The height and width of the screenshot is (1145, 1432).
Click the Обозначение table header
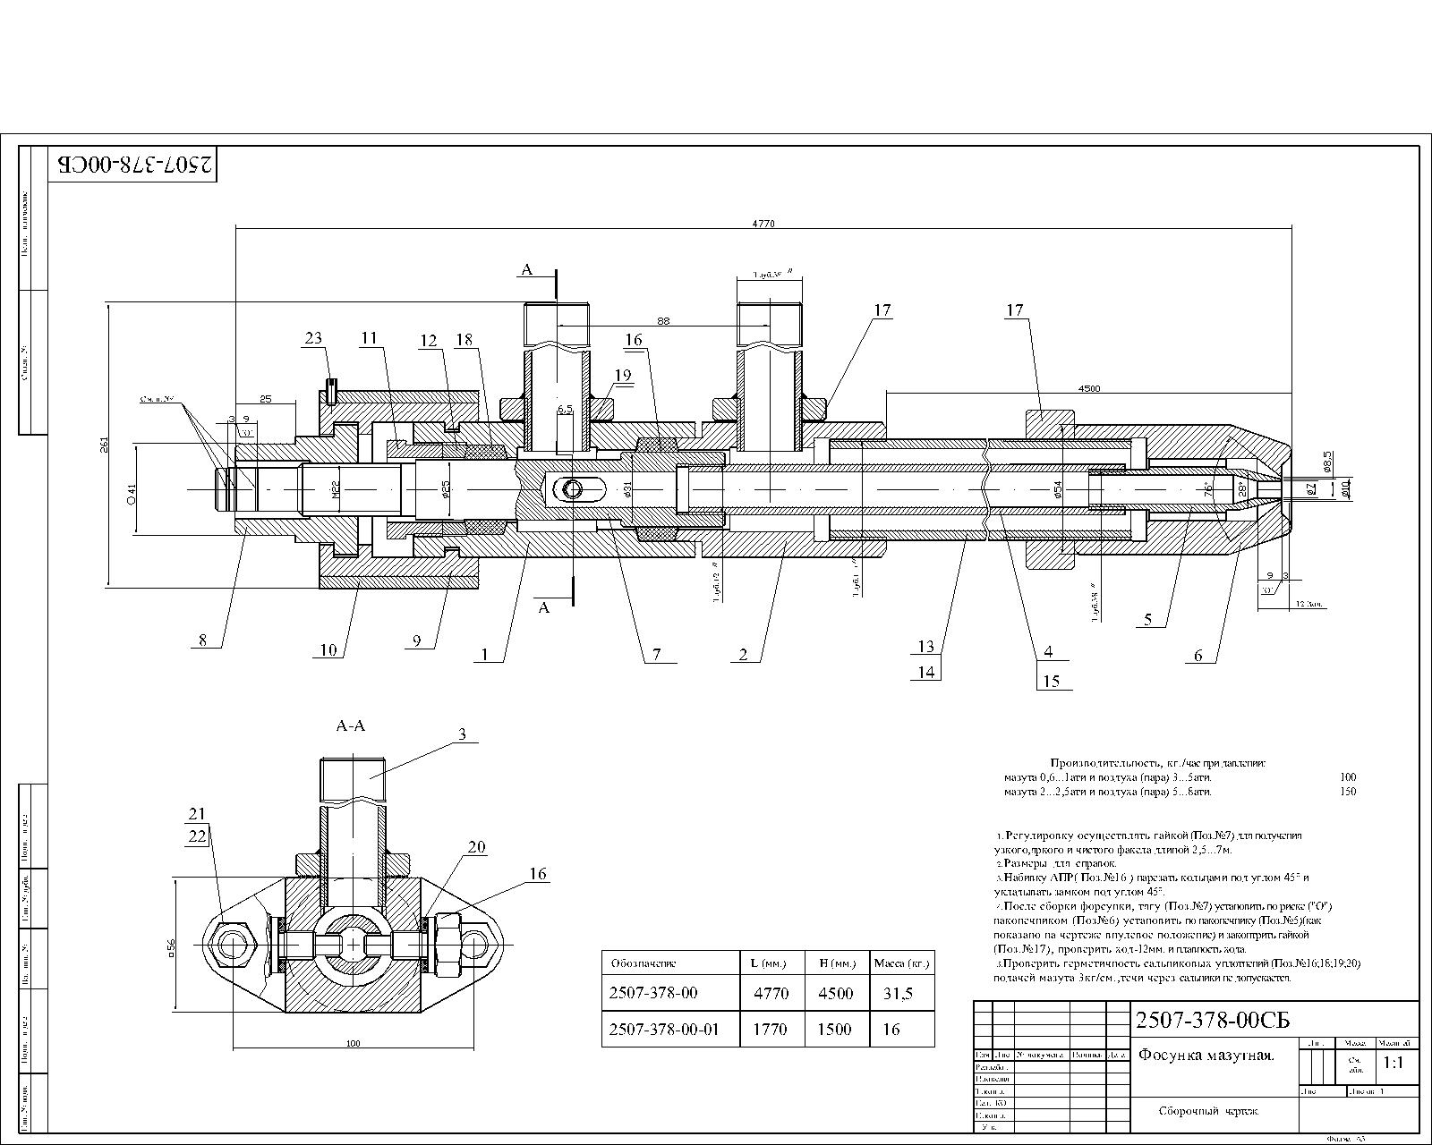tap(643, 963)
